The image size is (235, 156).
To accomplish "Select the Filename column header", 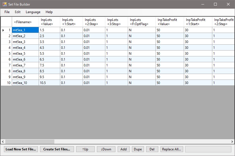I will tap(25, 22).
